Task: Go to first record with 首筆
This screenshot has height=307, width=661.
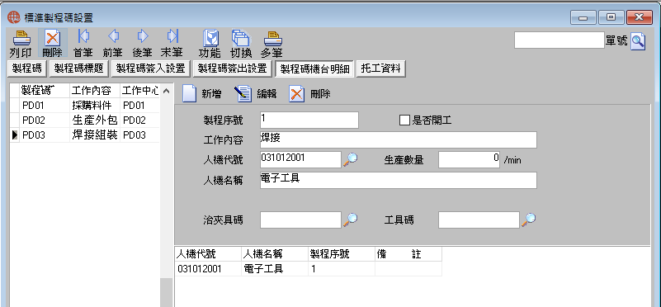Action: pyautogui.click(x=83, y=36)
